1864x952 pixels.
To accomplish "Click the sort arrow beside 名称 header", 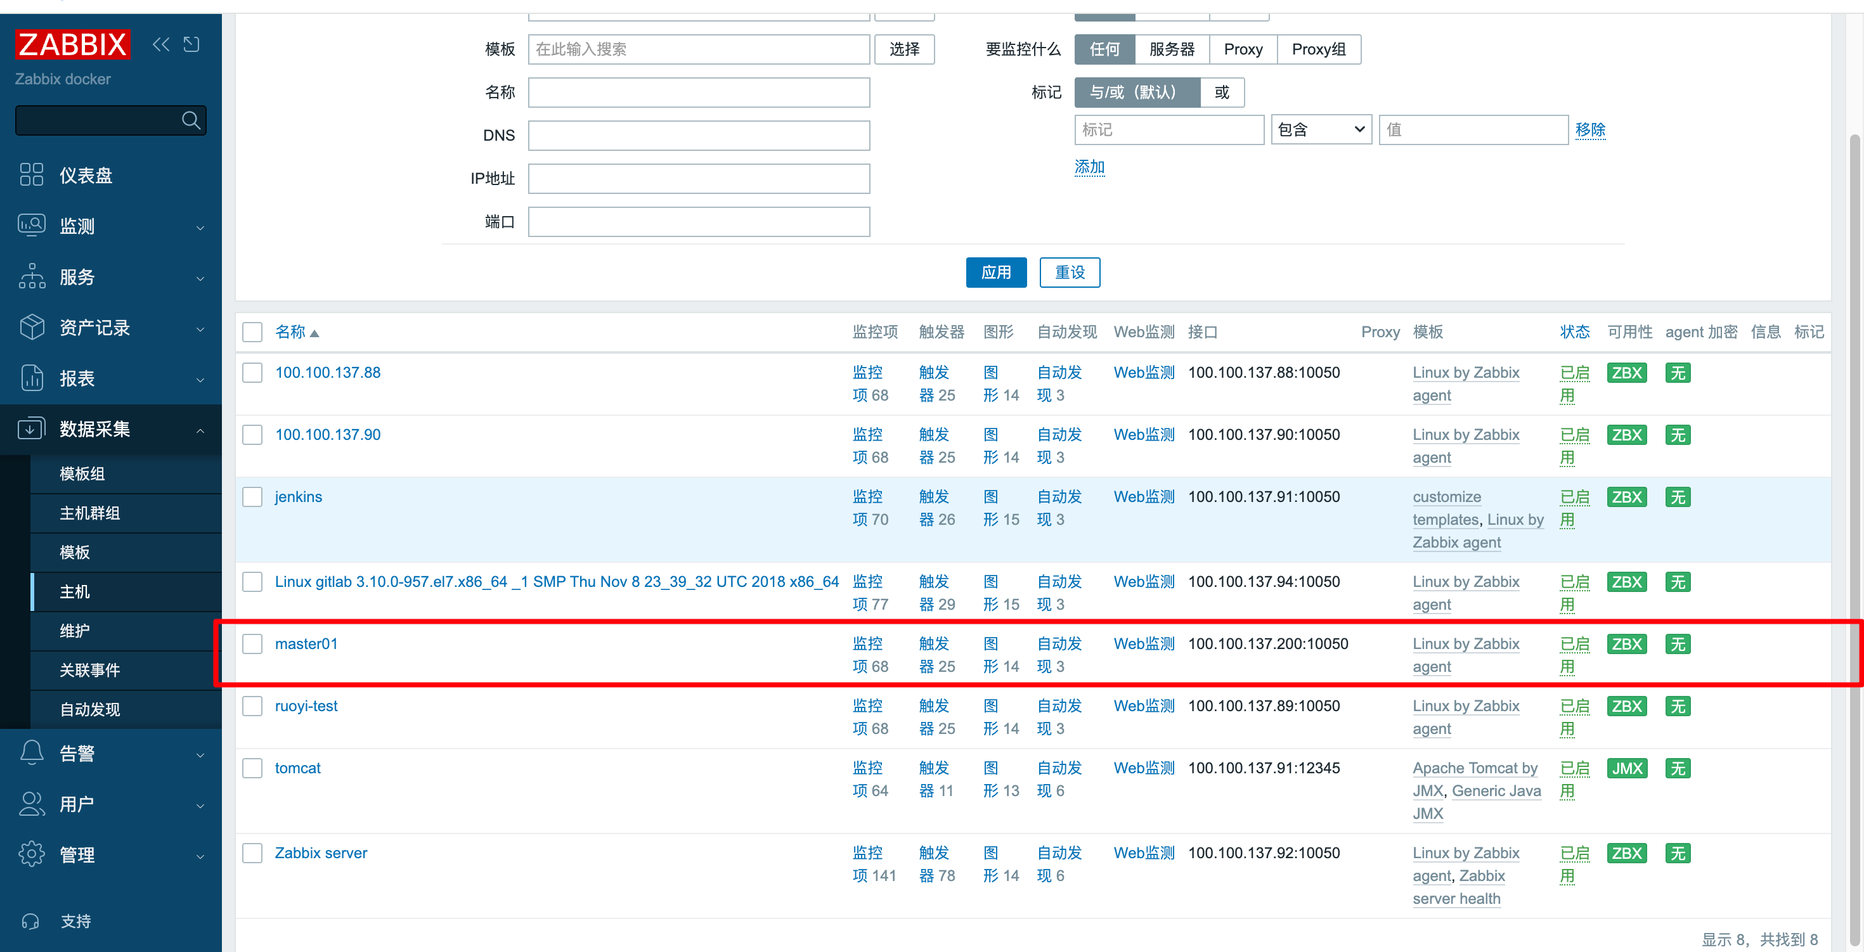I will pos(314,333).
